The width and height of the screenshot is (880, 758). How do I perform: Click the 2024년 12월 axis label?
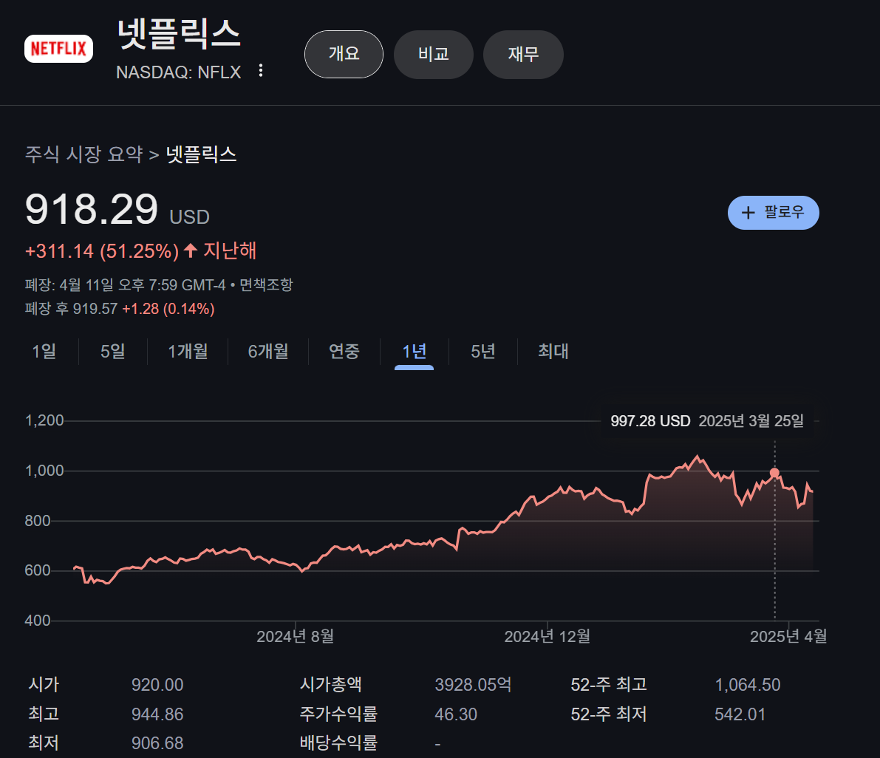click(548, 636)
